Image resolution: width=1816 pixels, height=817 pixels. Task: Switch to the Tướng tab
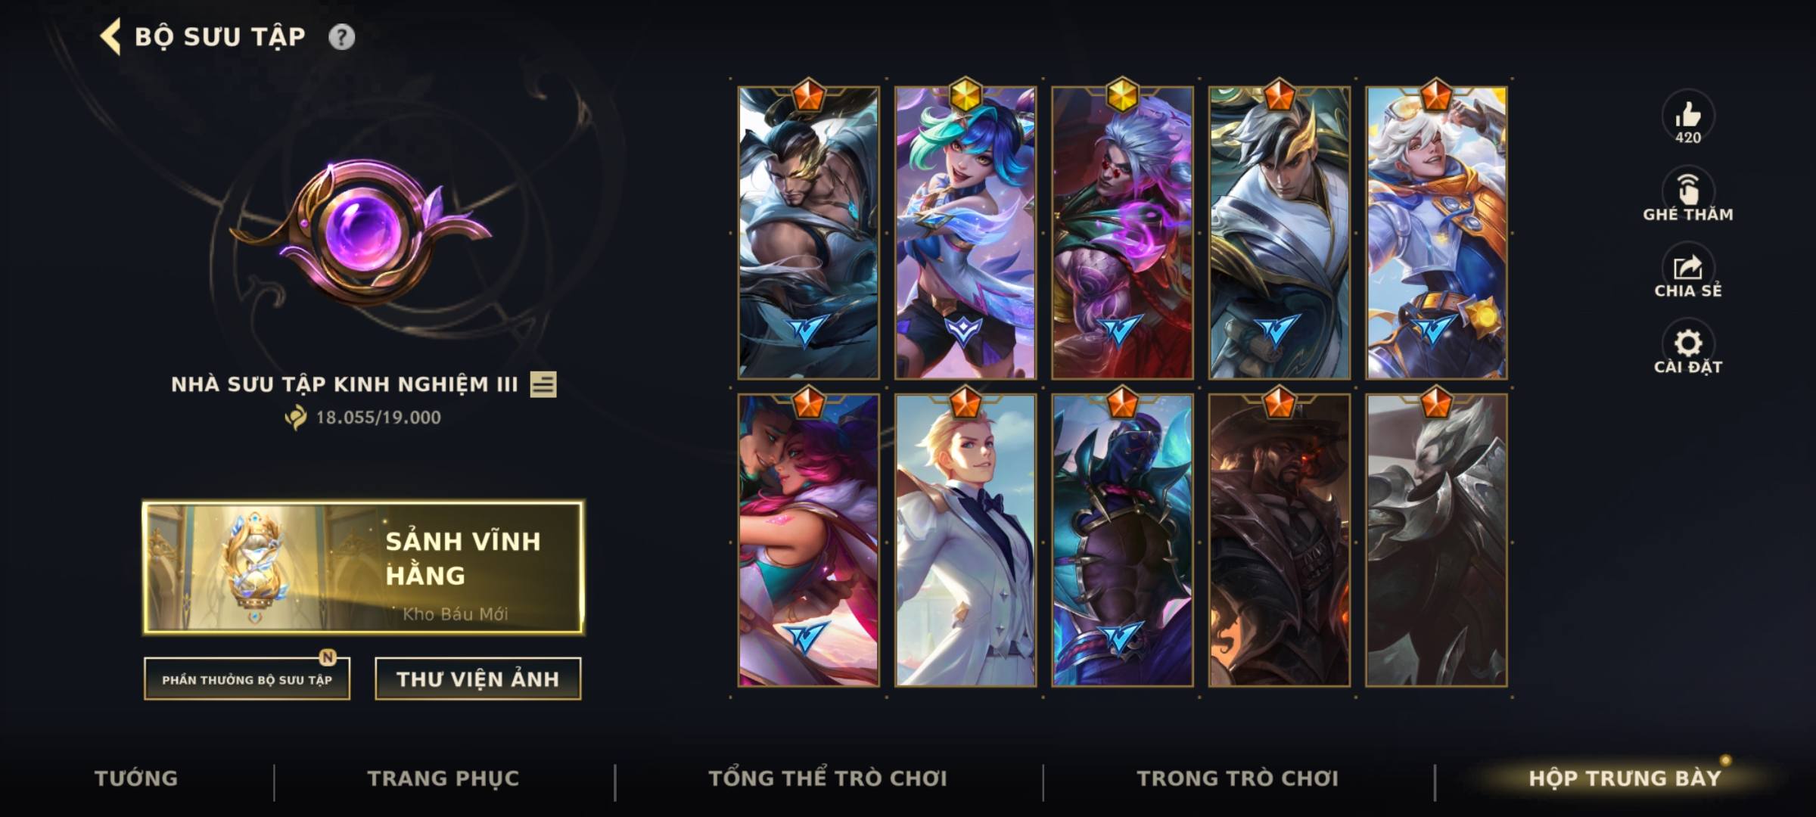[x=136, y=778]
